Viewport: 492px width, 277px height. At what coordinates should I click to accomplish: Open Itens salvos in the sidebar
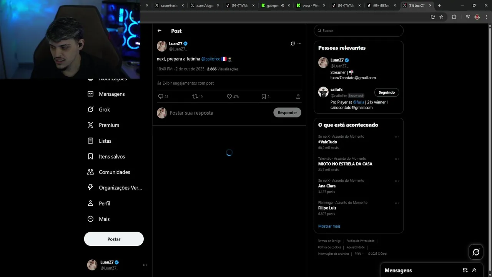(x=106, y=157)
